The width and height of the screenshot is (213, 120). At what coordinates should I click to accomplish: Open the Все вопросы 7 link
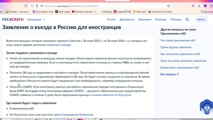169,74
